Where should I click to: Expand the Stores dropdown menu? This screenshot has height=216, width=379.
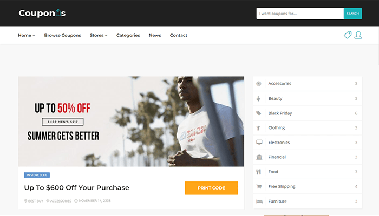click(x=99, y=35)
